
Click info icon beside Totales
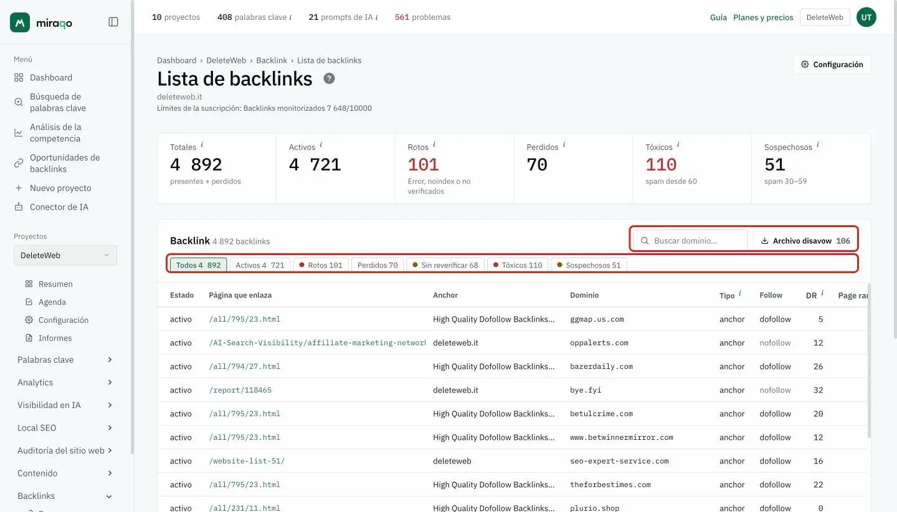[202, 146]
